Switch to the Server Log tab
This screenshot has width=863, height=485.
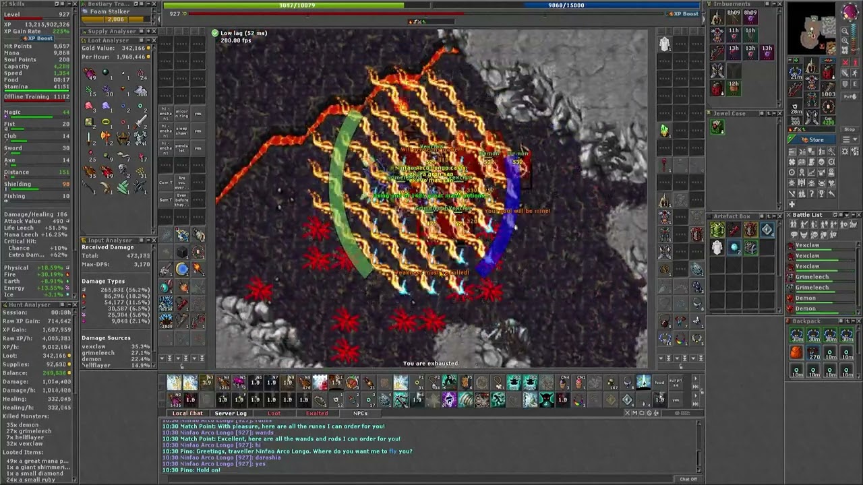(x=231, y=413)
